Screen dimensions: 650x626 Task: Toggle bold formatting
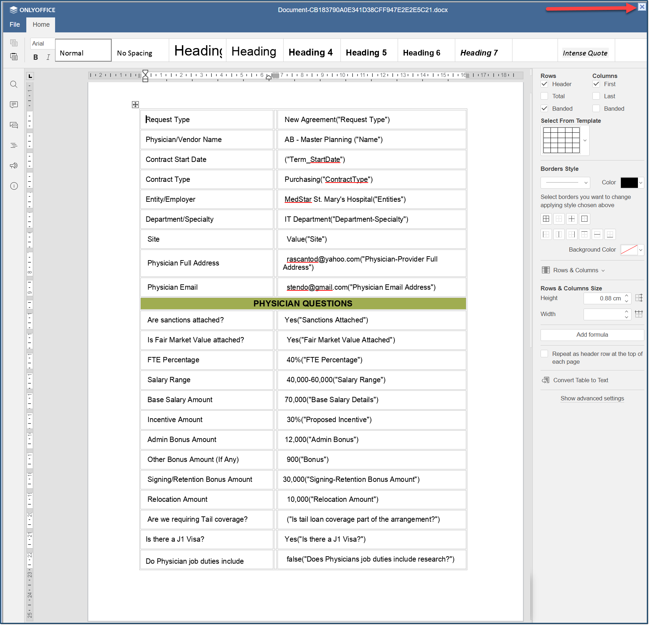(x=36, y=57)
